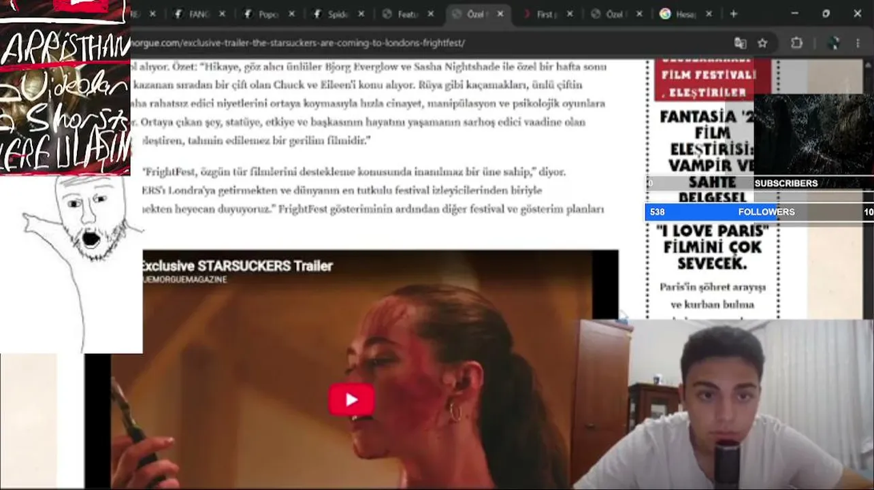Open the Google Translate page icon
The width and height of the screenshot is (874, 490).
(x=740, y=43)
